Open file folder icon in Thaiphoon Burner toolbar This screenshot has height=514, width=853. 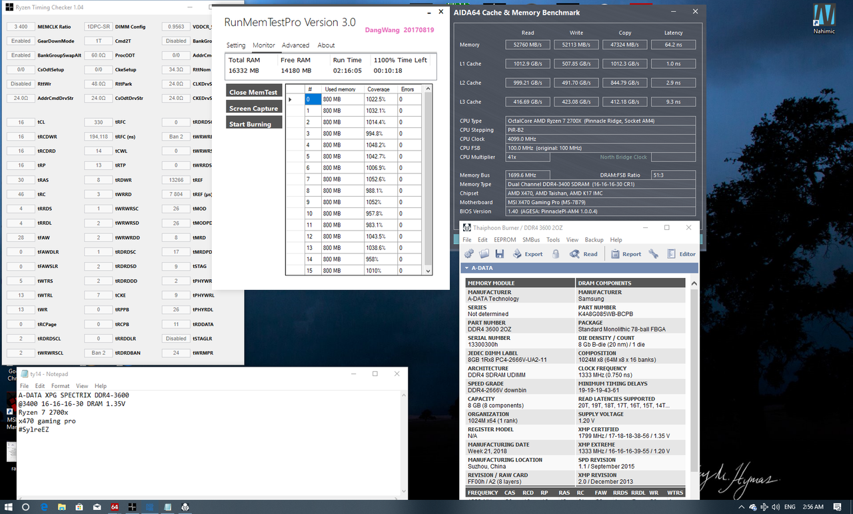tap(484, 253)
